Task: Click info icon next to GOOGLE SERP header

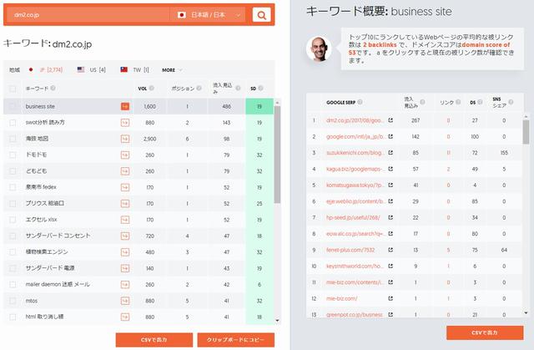Action: 360,102
